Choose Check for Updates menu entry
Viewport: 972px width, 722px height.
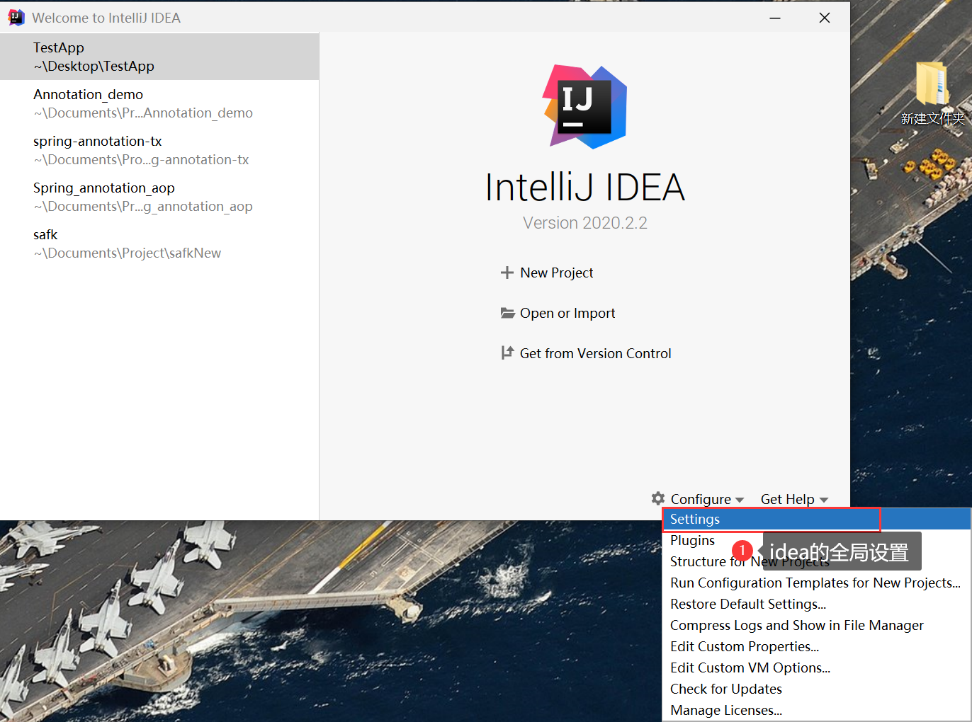[x=816, y=689]
